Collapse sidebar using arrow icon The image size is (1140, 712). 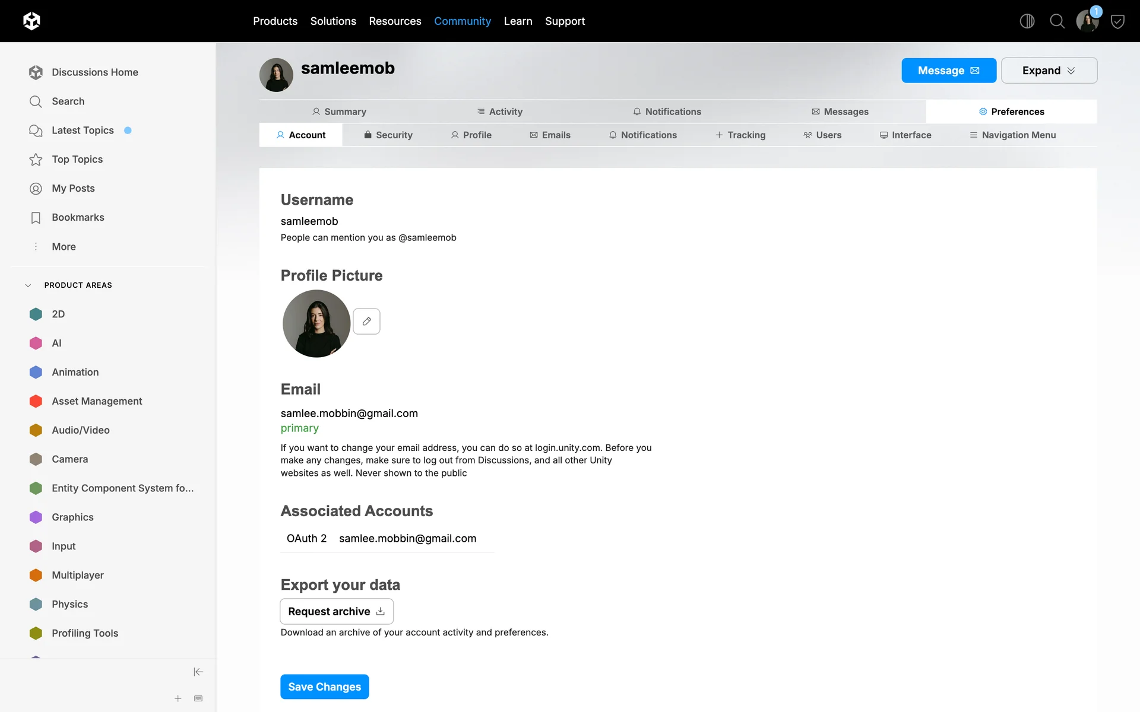(198, 672)
